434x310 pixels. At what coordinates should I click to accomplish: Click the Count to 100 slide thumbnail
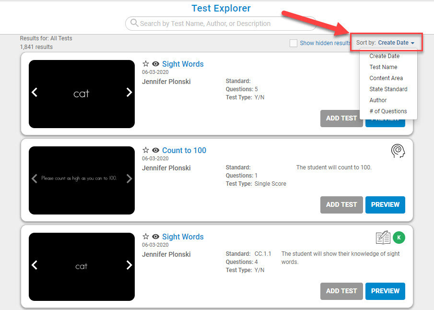coord(82,180)
